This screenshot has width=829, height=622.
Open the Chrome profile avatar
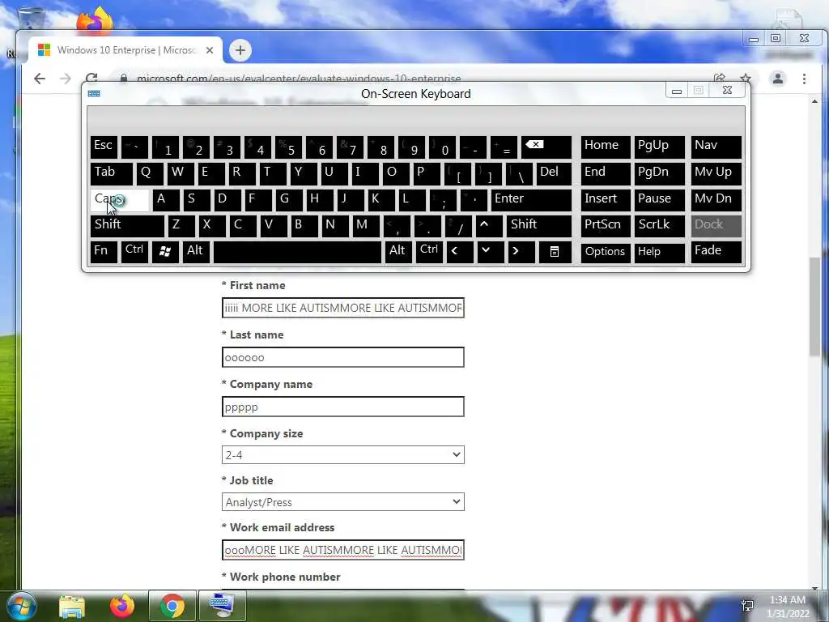coord(778,79)
